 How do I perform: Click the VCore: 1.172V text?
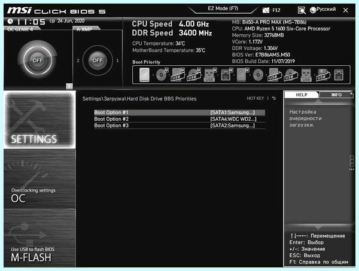[x=247, y=42]
